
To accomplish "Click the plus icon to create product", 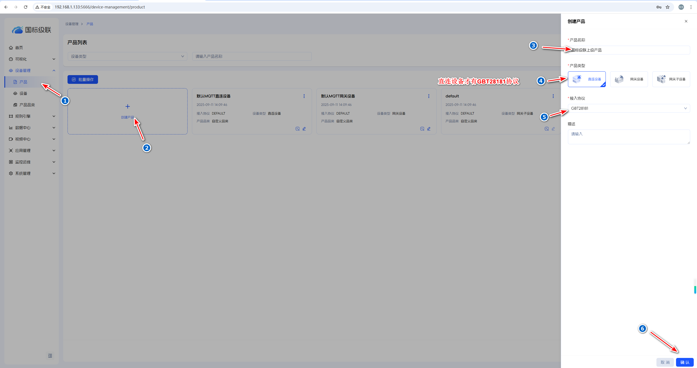I will tap(127, 106).
